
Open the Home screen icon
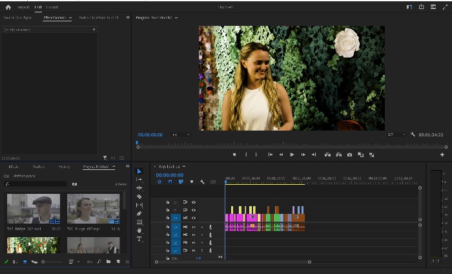(x=8, y=7)
